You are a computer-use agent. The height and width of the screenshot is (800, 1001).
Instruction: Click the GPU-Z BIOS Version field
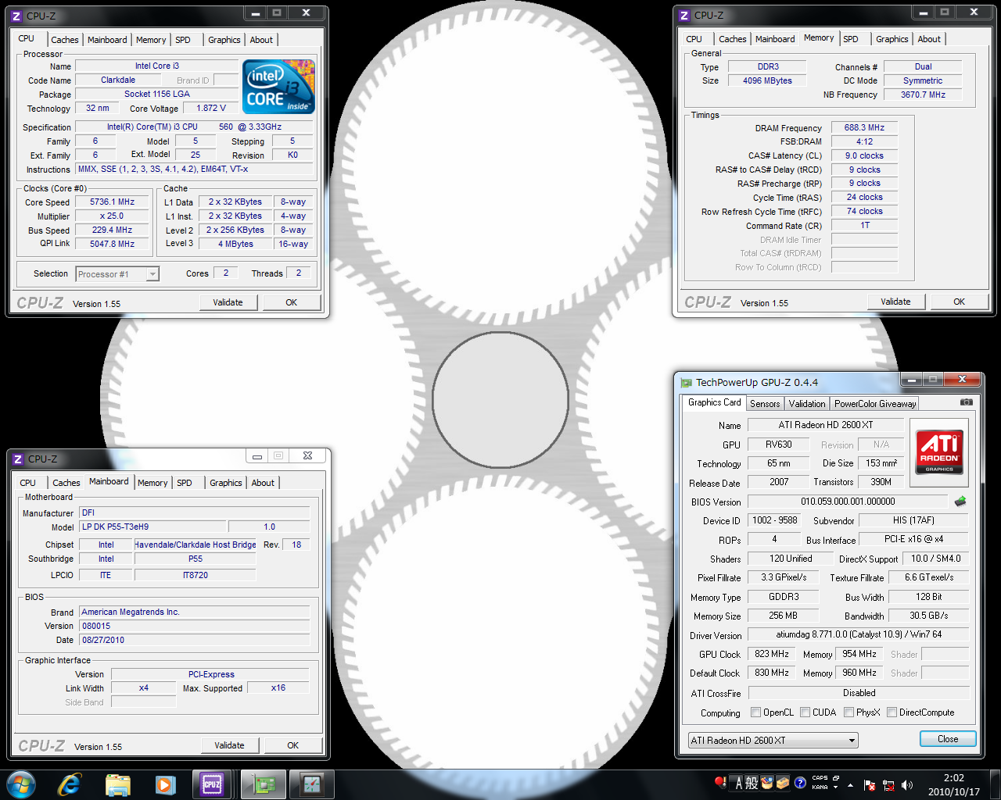848,502
